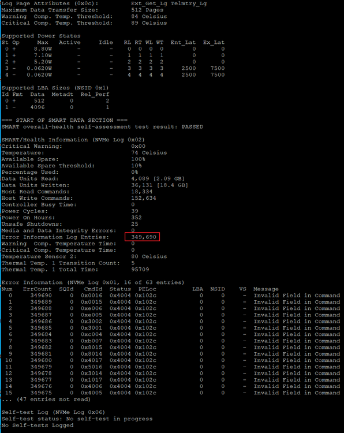
Task: Select the 'Ex_Lat' column header
Action: click(214, 43)
